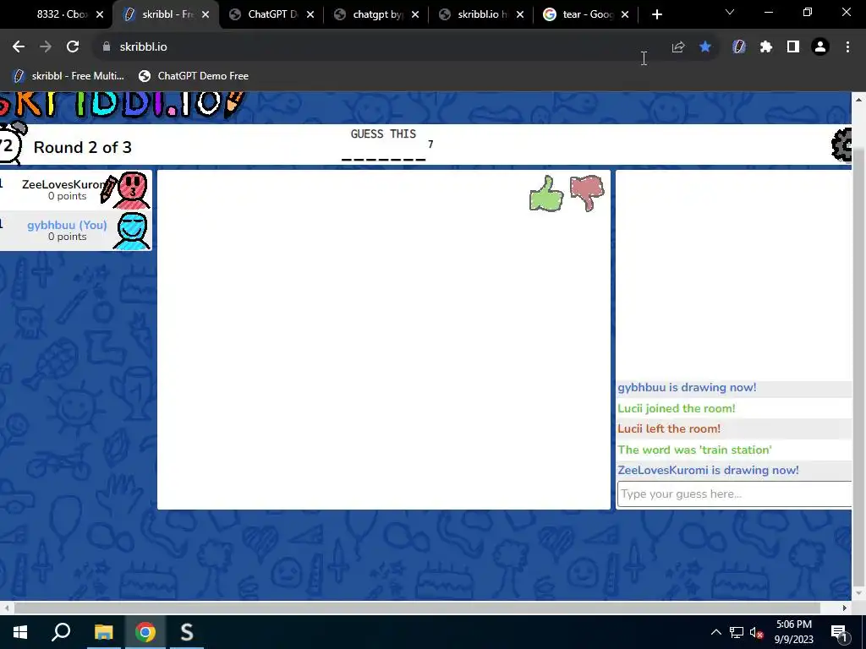Viewport: 866px width, 649px height.
Task: Click gybhbuu's blue avatar
Action: tap(131, 231)
